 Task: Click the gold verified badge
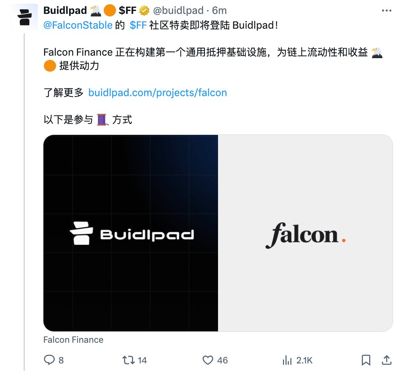[x=144, y=11]
